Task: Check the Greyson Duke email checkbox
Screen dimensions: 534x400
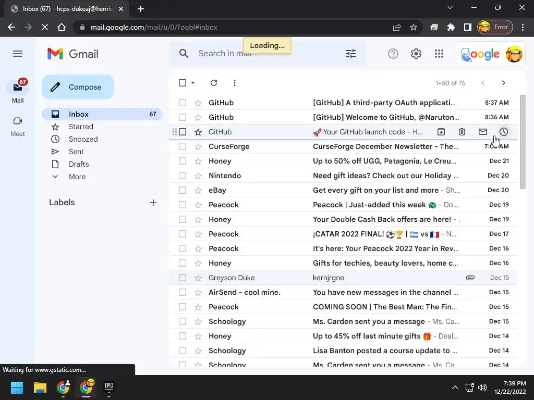Action: coord(183,278)
